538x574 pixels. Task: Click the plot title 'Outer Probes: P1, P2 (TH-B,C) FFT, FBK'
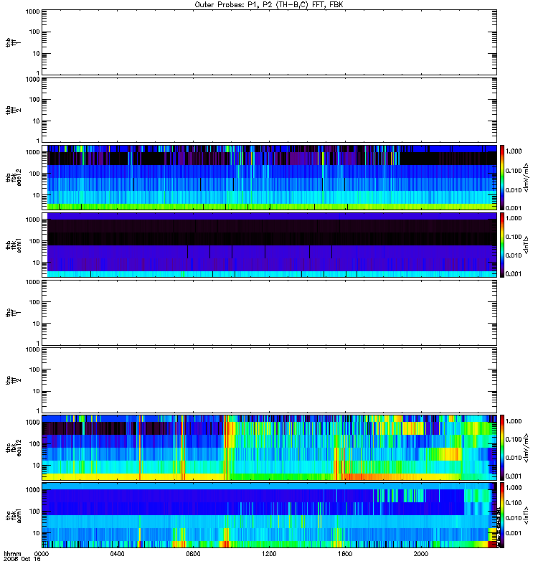tap(269, 5)
